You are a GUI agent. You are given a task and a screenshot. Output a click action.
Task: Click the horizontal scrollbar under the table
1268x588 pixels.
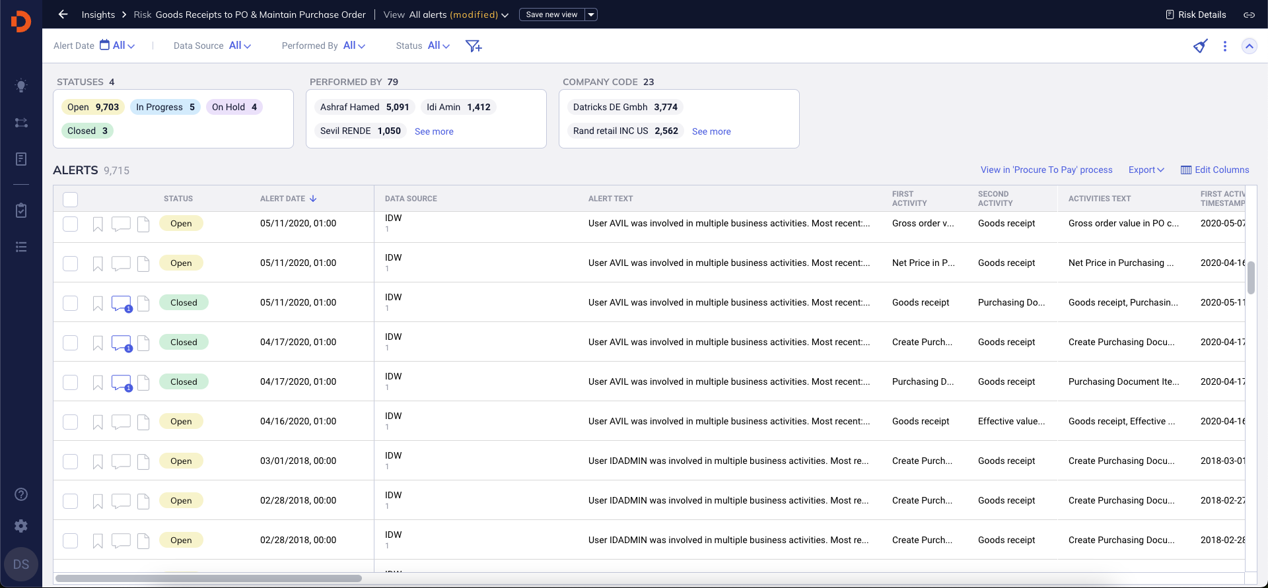[x=209, y=579]
